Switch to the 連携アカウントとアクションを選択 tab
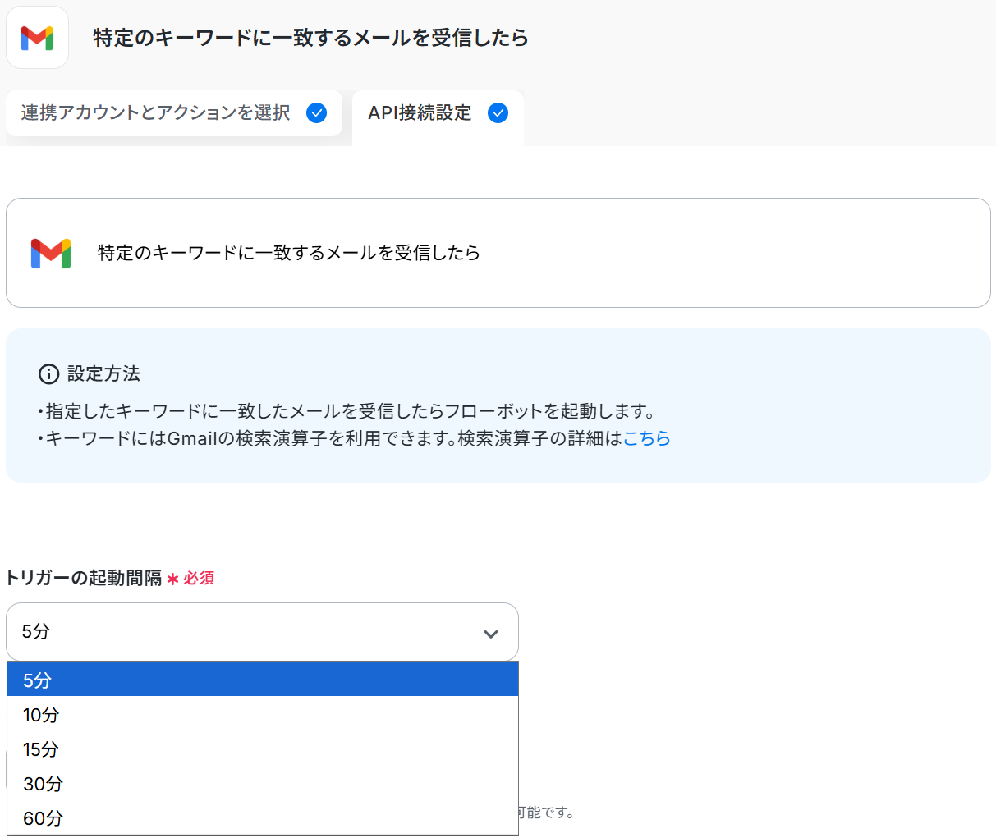 (x=155, y=113)
